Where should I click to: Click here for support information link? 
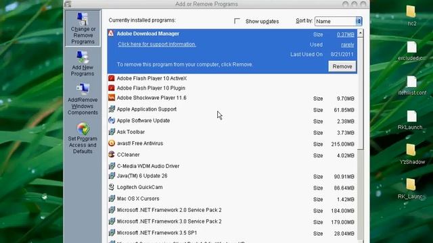[157, 44]
